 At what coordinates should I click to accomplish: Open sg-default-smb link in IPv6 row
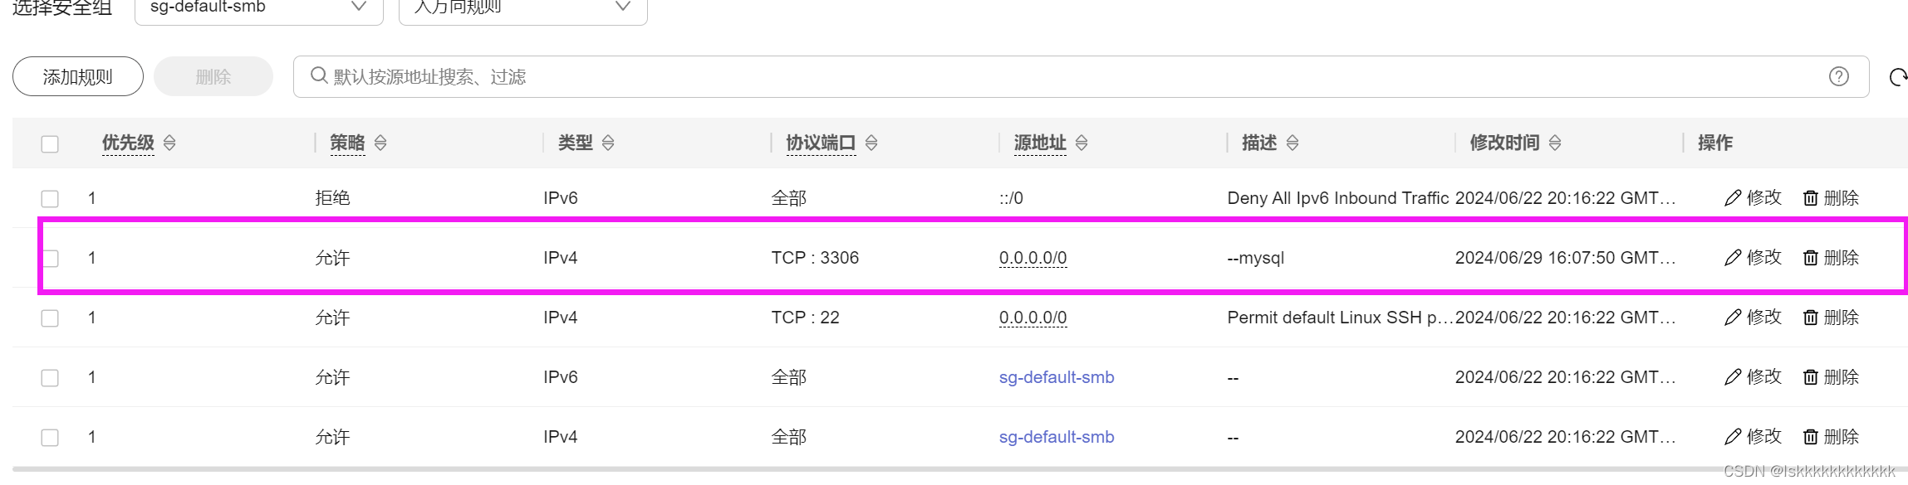[x=1057, y=377]
